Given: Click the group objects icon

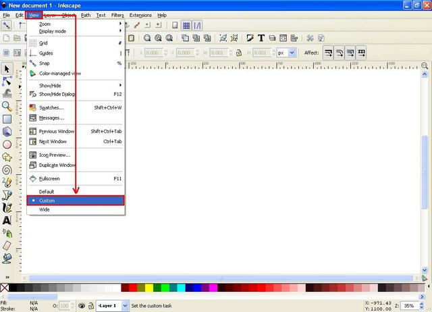Looking at the screenshot, I should point(223,38).
